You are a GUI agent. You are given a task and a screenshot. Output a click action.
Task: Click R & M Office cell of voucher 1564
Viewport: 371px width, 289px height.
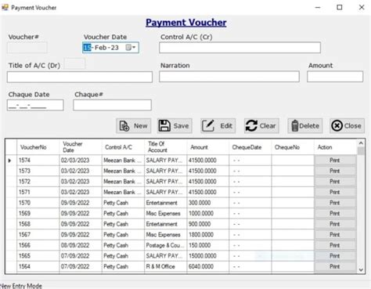tap(166, 266)
